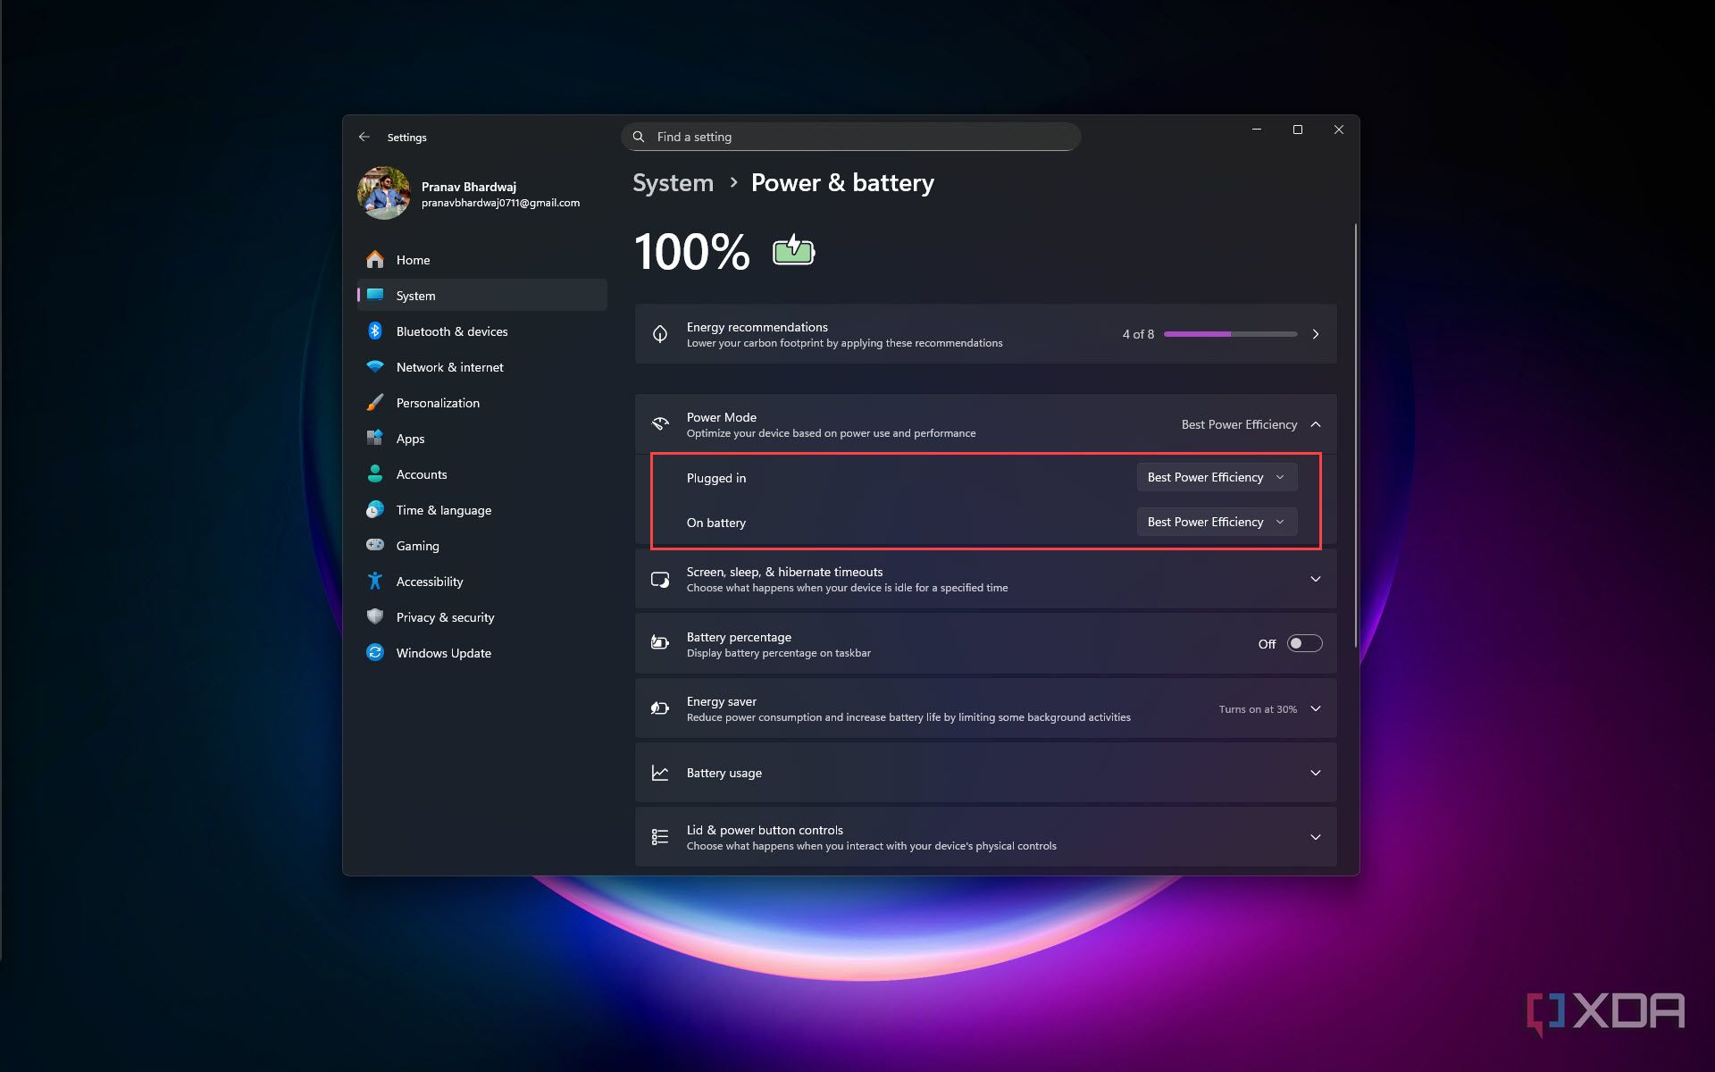Go to Apps in the sidebar
Image resolution: width=1715 pixels, height=1072 pixels.
pyautogui.click(x=410, y=439)
